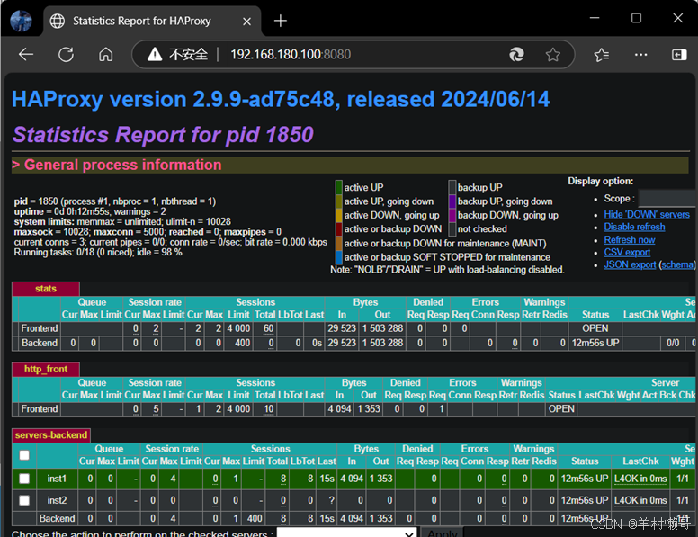Image resolution: width=698 pixels, height=537 pixels.
Task: Click stats Backend status '12m56s UP'
Action: tap(595, 343)
